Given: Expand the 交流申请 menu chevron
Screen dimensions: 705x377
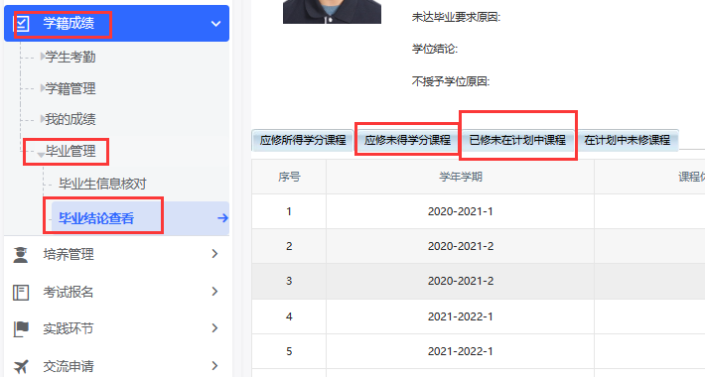Looking at the screenshot, I should [214, 366].
